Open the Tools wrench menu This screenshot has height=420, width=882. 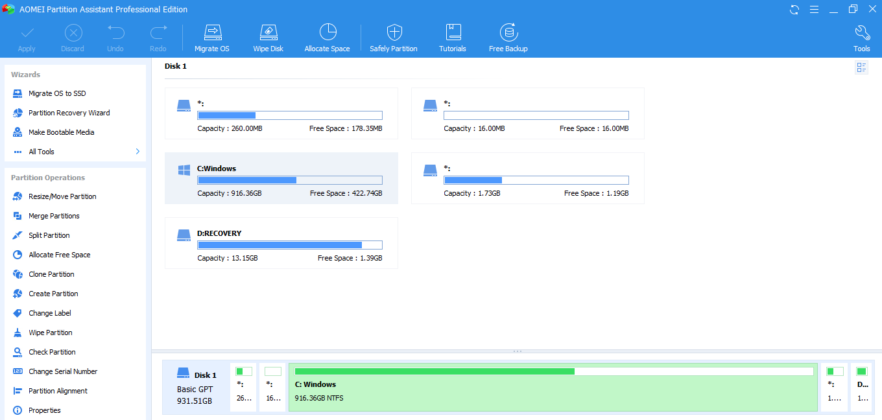coord(862,34)
